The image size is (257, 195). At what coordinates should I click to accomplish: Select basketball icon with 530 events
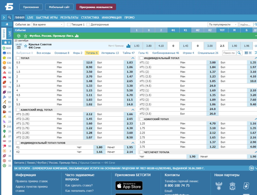tap(4, 63)
